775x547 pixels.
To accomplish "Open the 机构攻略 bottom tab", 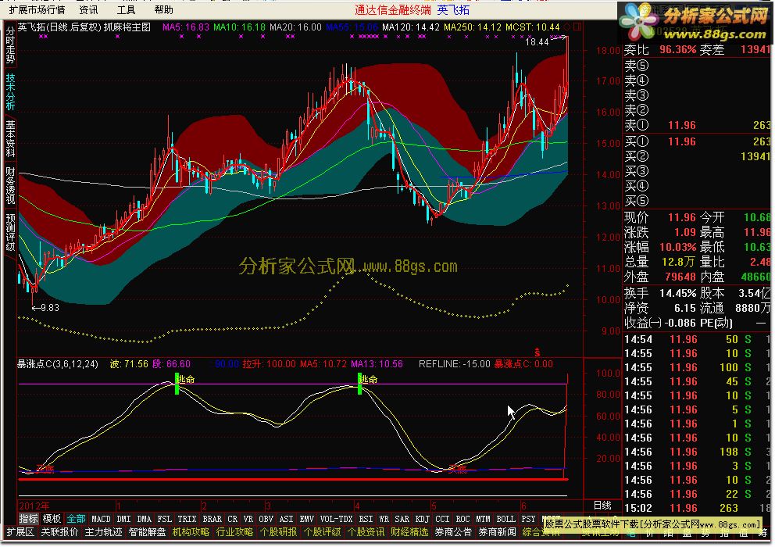I will (191, 532).
